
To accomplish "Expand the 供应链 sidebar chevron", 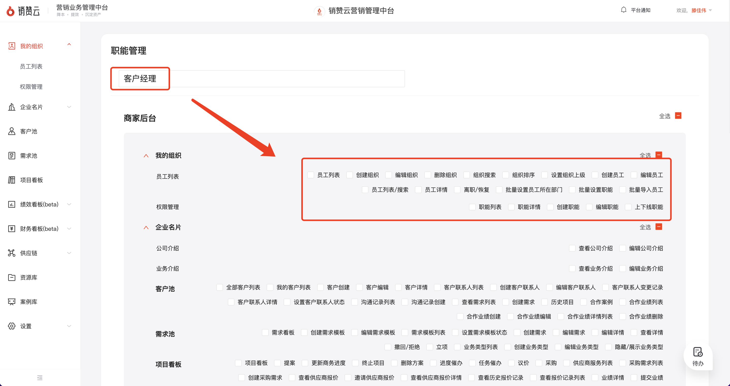I will 69,253.
